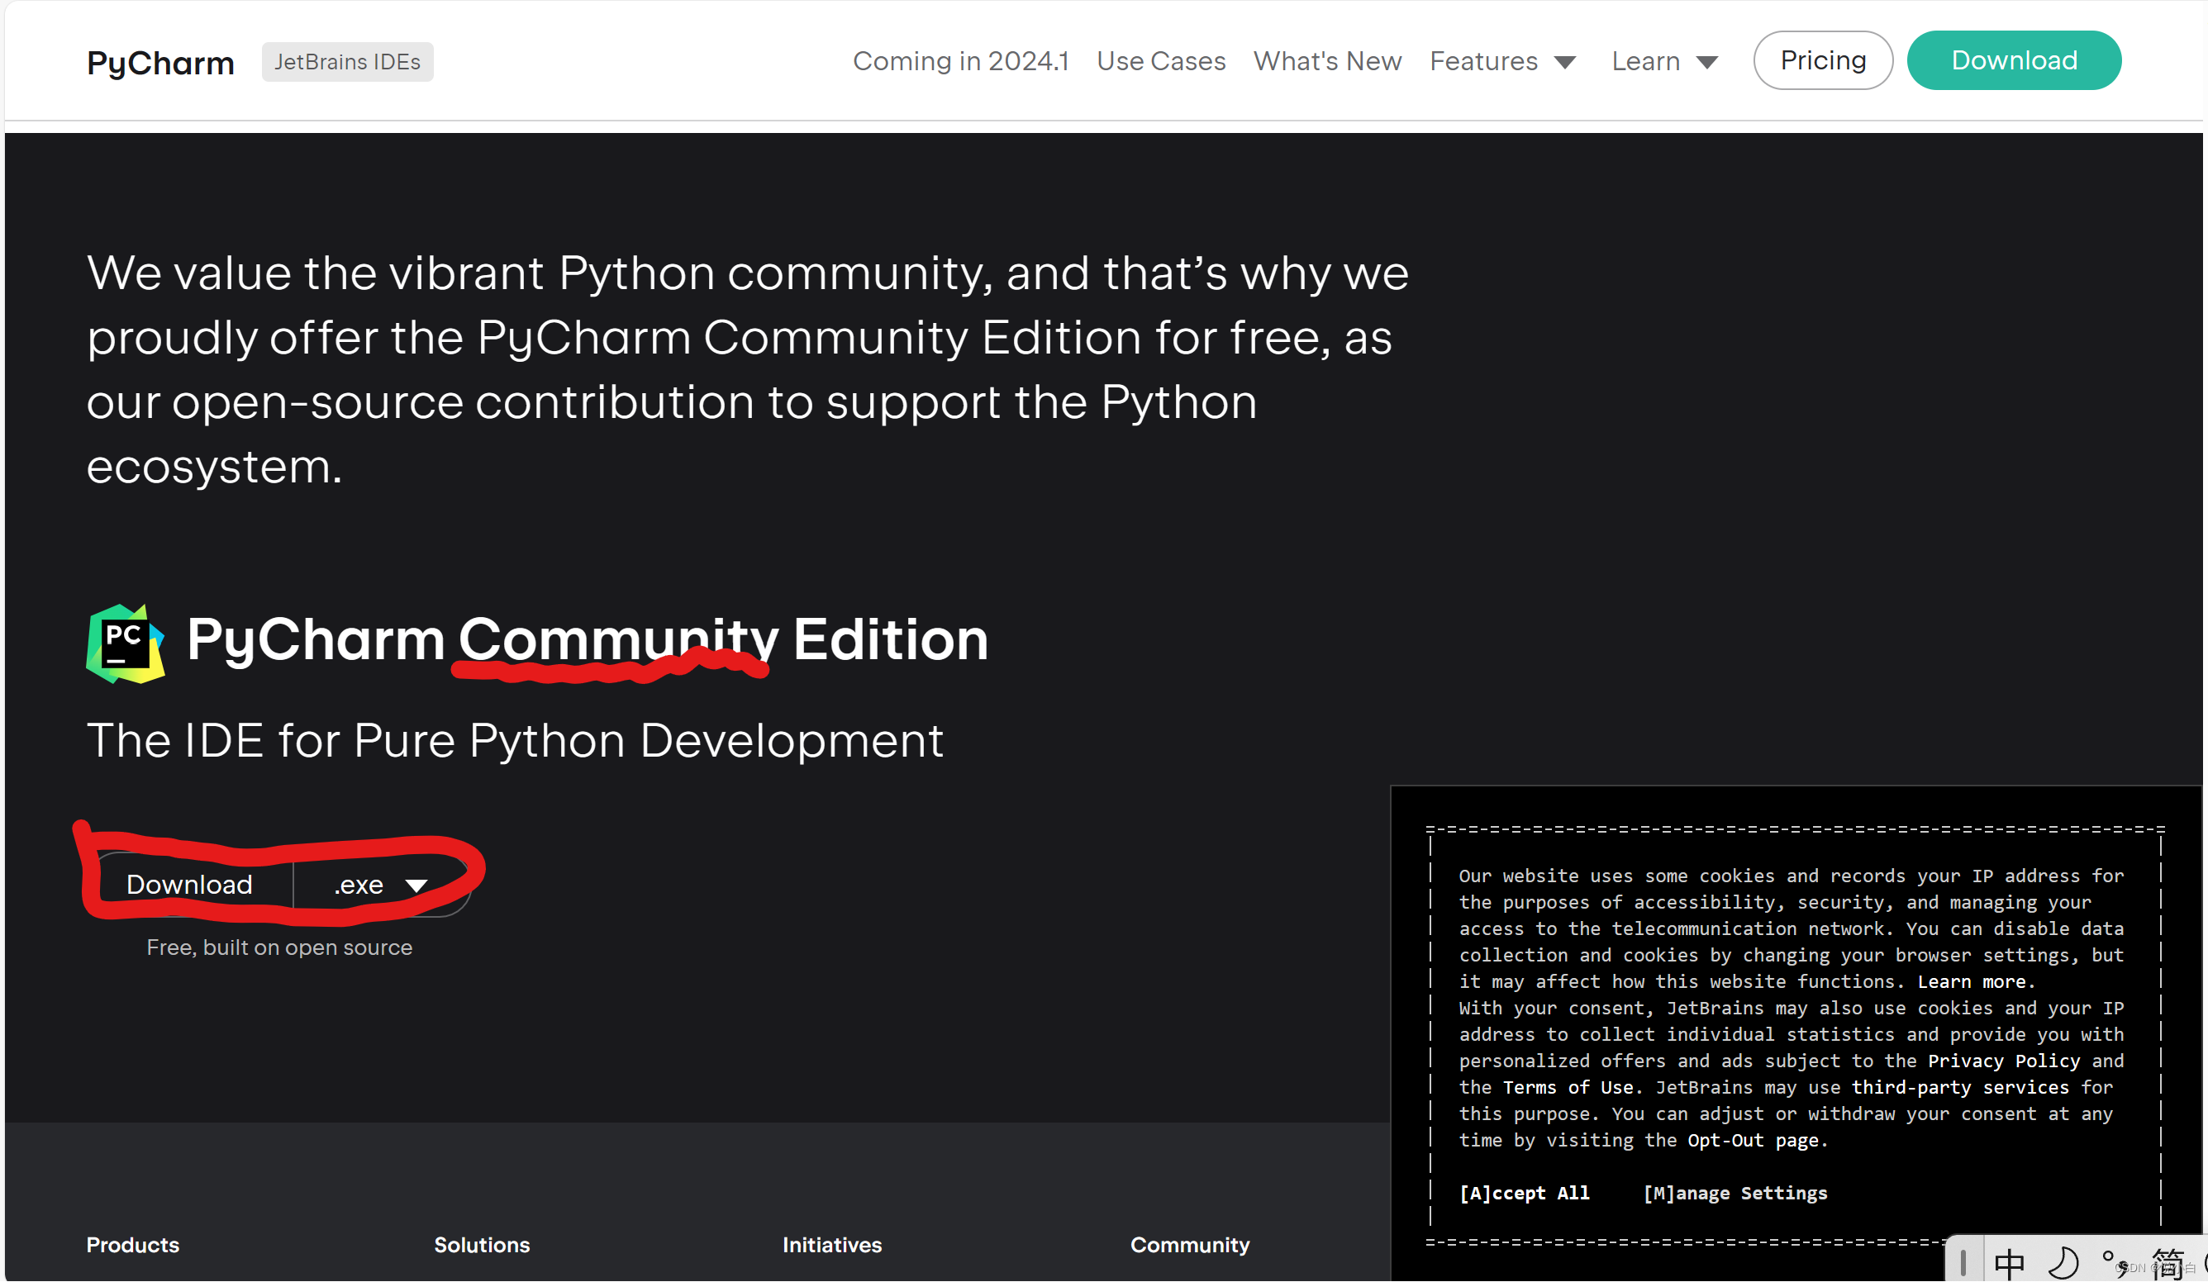Click the PyCharm logo text

click(x=160, y=63)
